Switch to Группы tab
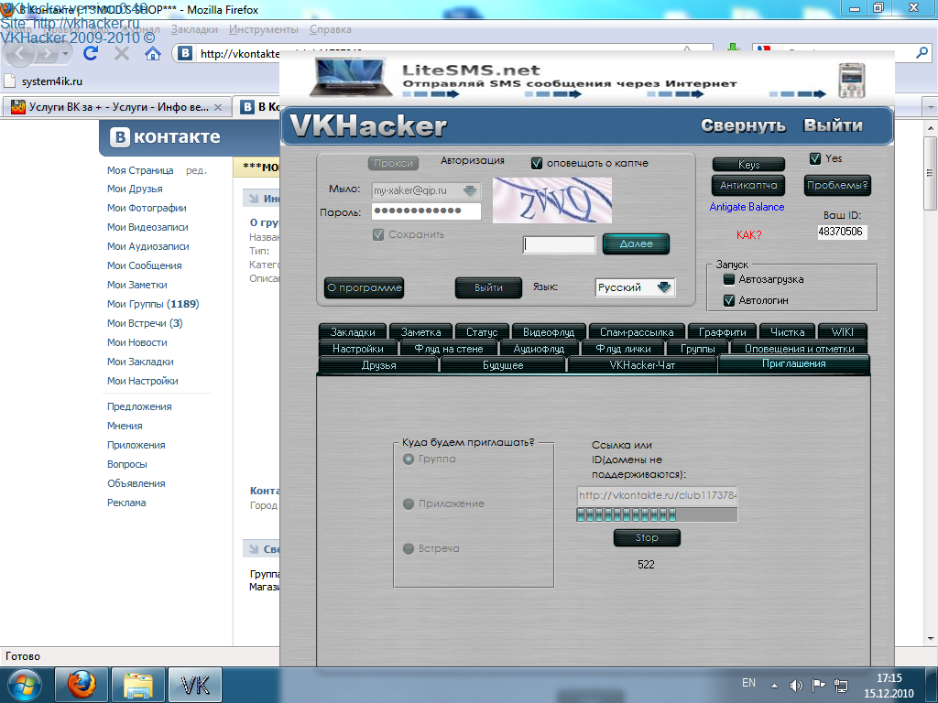The height and width of the screenshot is (703, 938). click(697, 349)
